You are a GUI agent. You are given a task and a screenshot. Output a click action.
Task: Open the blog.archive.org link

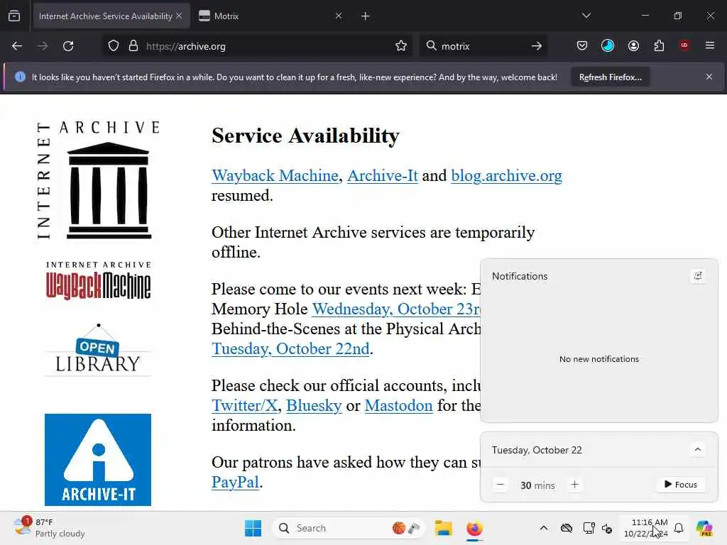(506, 176)
